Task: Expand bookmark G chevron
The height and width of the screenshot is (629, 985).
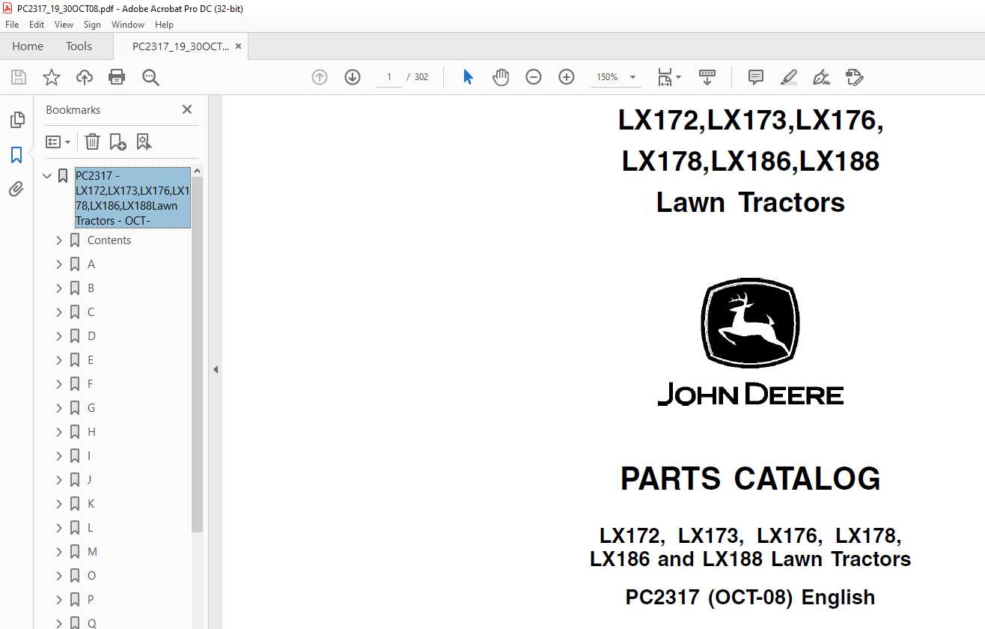Action: point(59,408)
